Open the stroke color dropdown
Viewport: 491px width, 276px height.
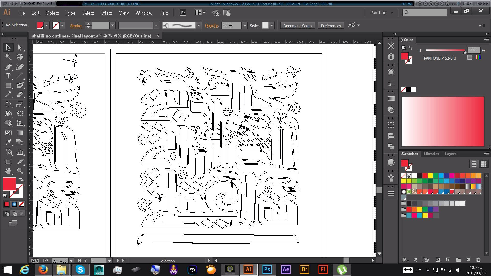62,26
